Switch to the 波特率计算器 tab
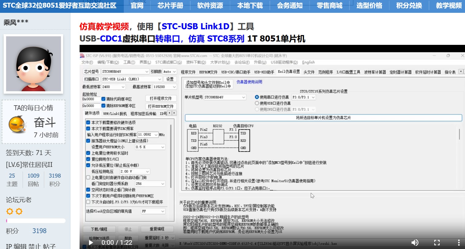This screenshot has width=465, height=249. pos(375,72)
